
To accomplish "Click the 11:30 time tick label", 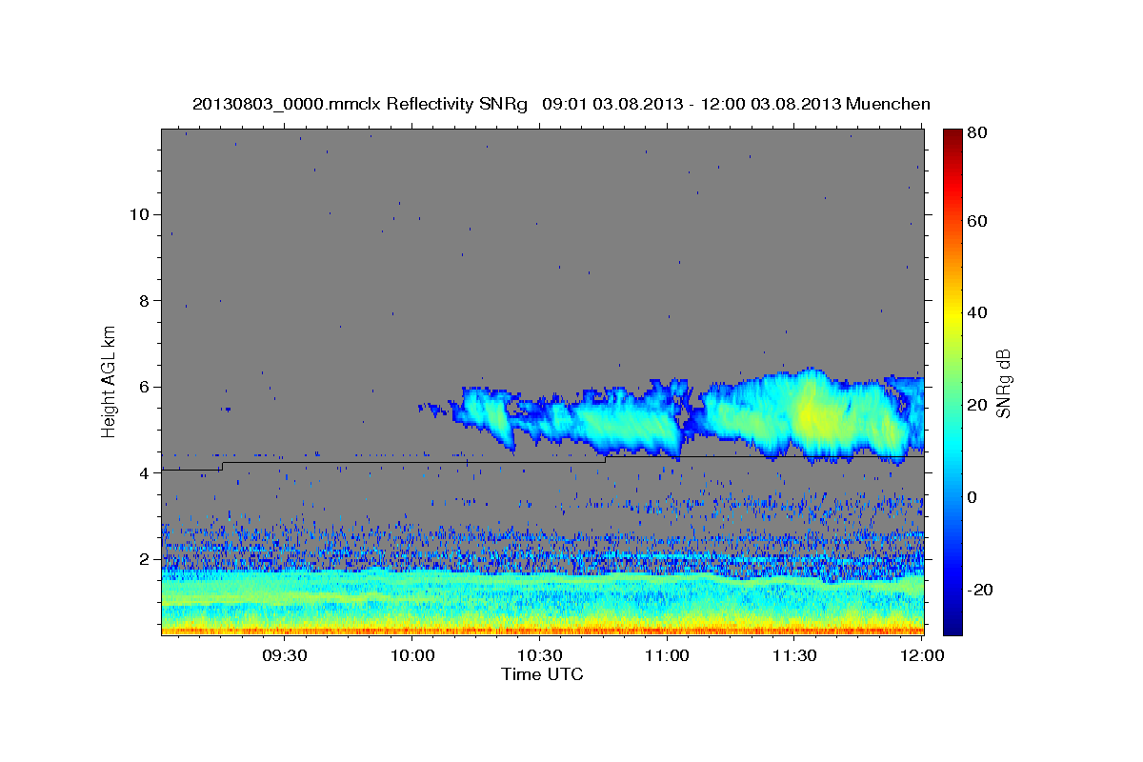I will pos(794,656).
